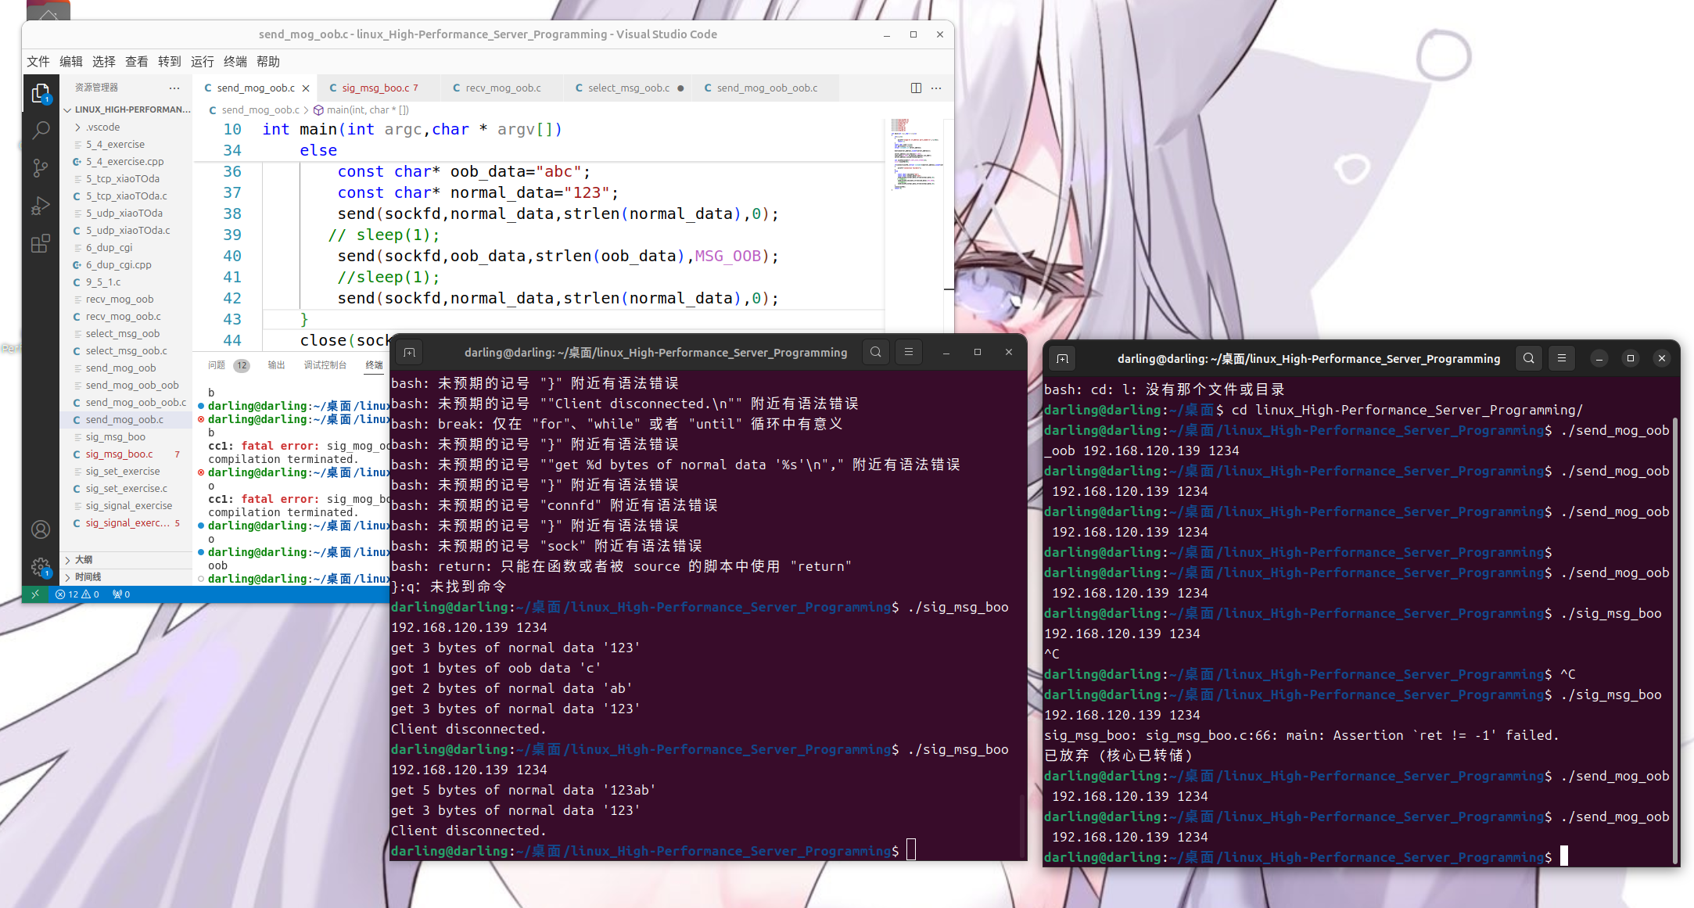The height and width of the screenshot is (908, 1694).
Task: Select 9_5_1.c in explorer
Action: tap(127, 282)
